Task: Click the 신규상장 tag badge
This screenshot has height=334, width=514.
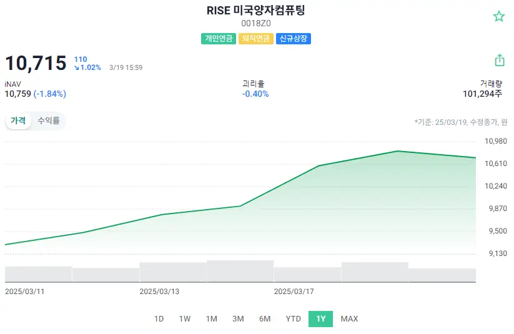Action: [294, 39]
